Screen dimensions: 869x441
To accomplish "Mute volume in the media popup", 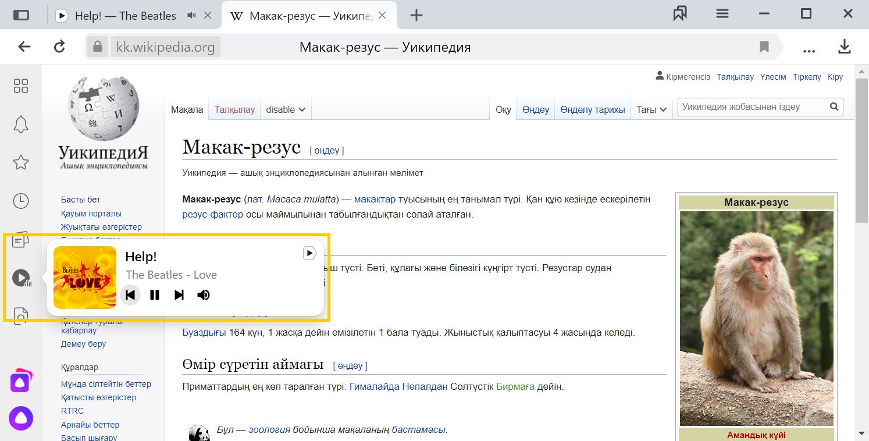I will pyautogui.click(x=204, y=295).
